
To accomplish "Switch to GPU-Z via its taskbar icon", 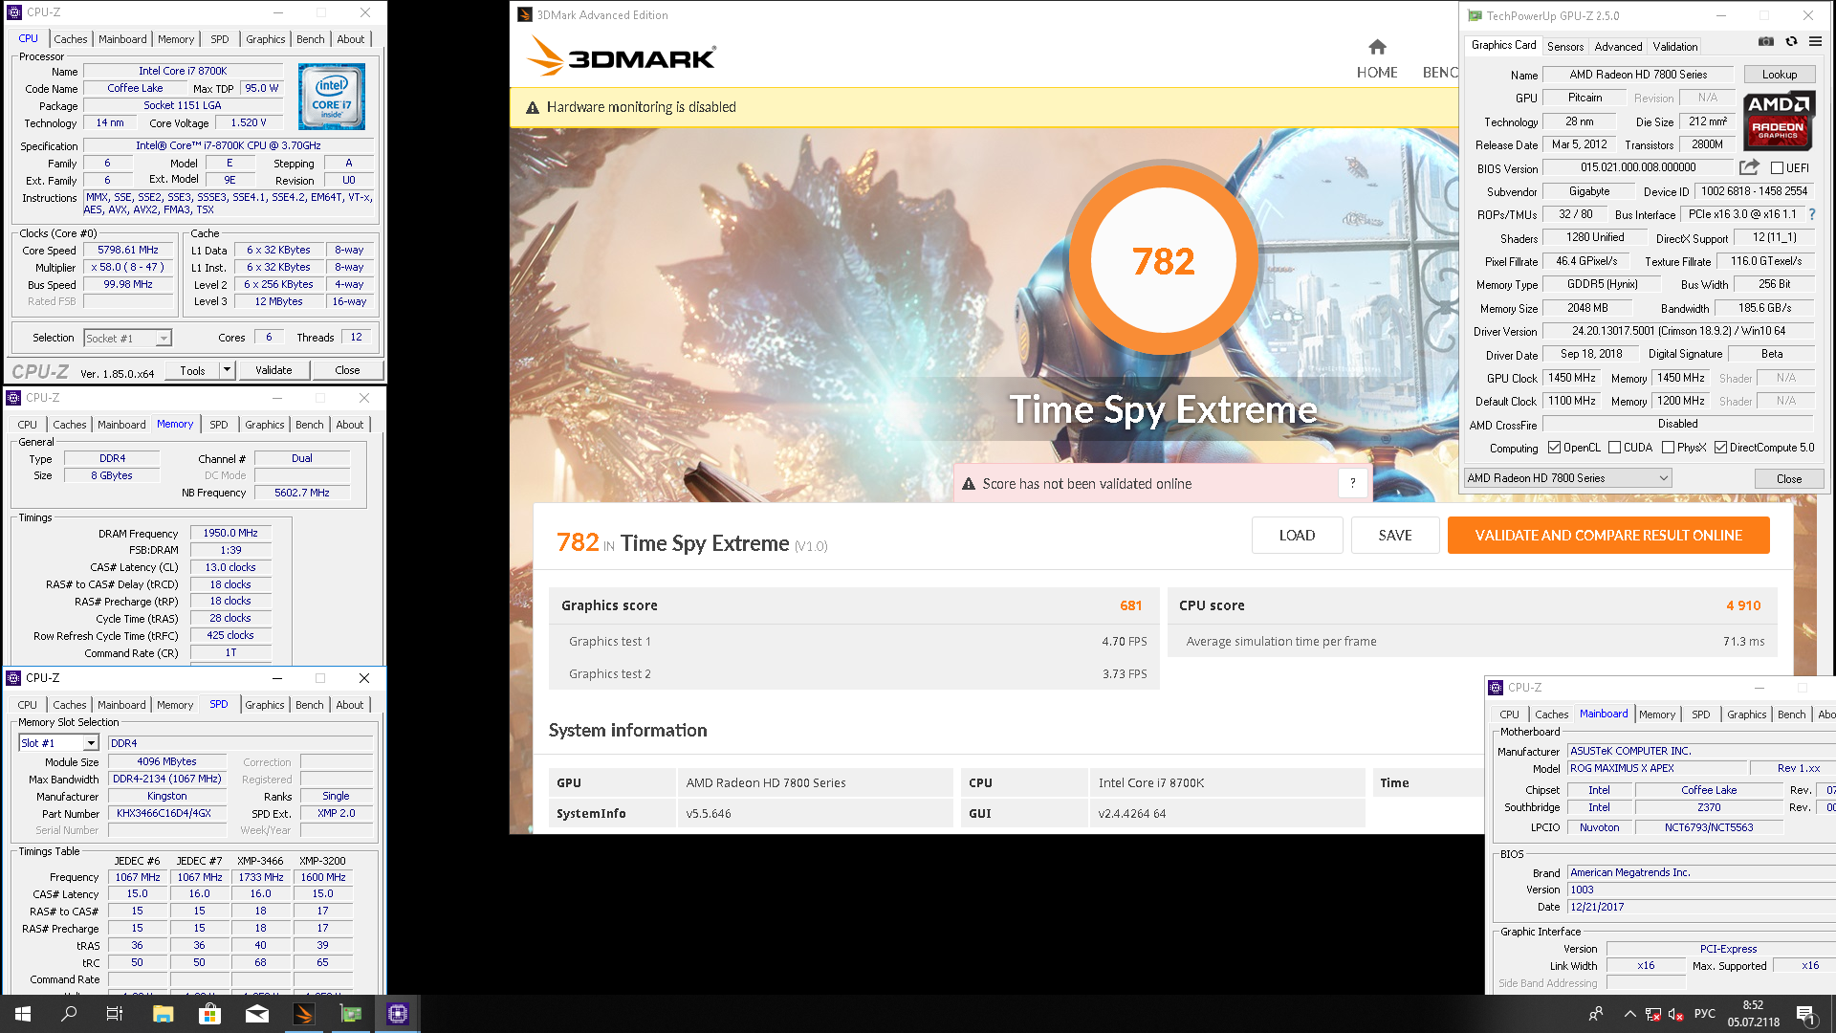I will coord(351,1014).
